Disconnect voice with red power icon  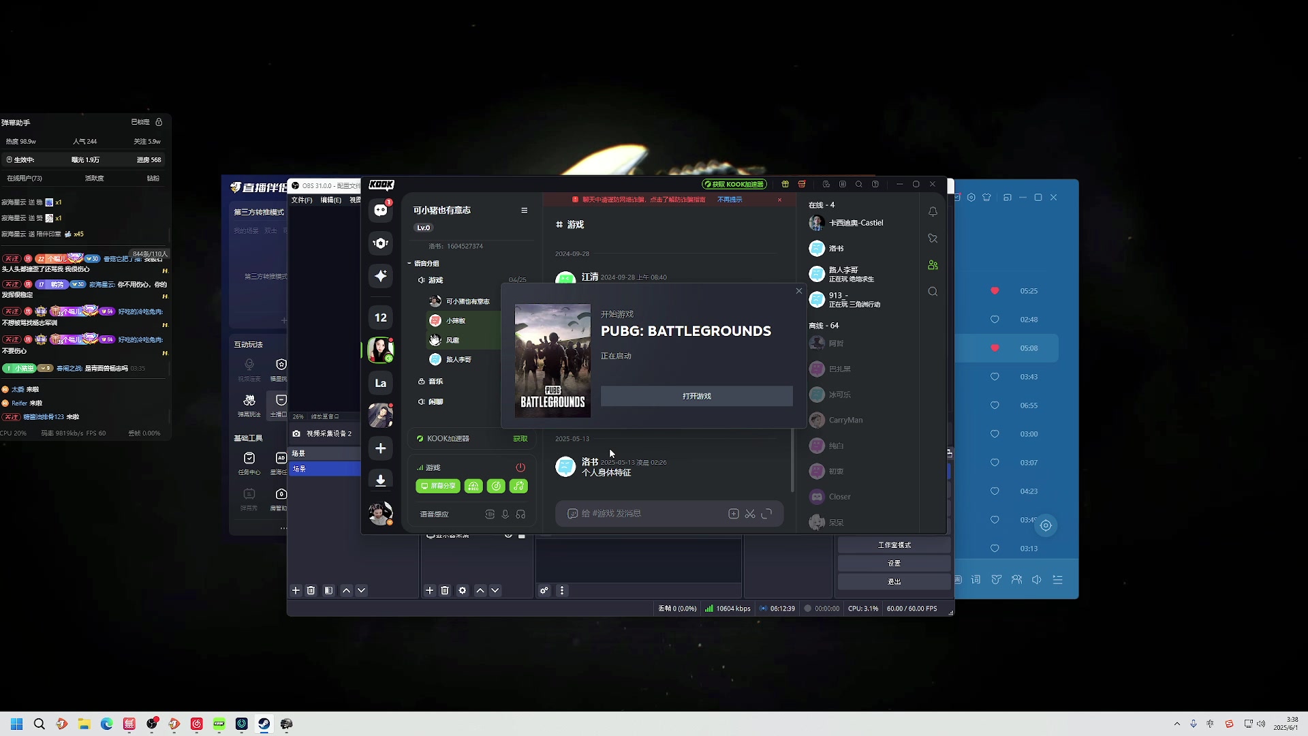(x=520, y=467)
